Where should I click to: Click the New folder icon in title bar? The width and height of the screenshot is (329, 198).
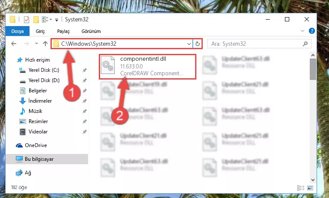pyautogui.click(x=36, y=20)
